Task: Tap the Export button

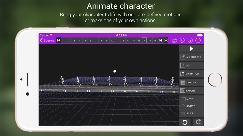Action: [x=191, y=91]
